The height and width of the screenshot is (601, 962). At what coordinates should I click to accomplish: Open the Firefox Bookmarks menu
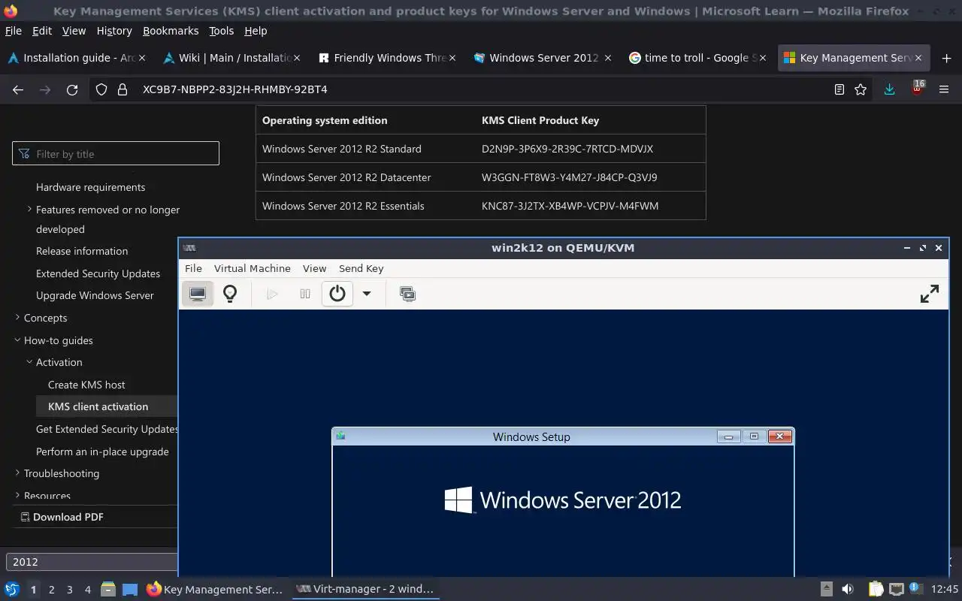[x=171, y=31]
